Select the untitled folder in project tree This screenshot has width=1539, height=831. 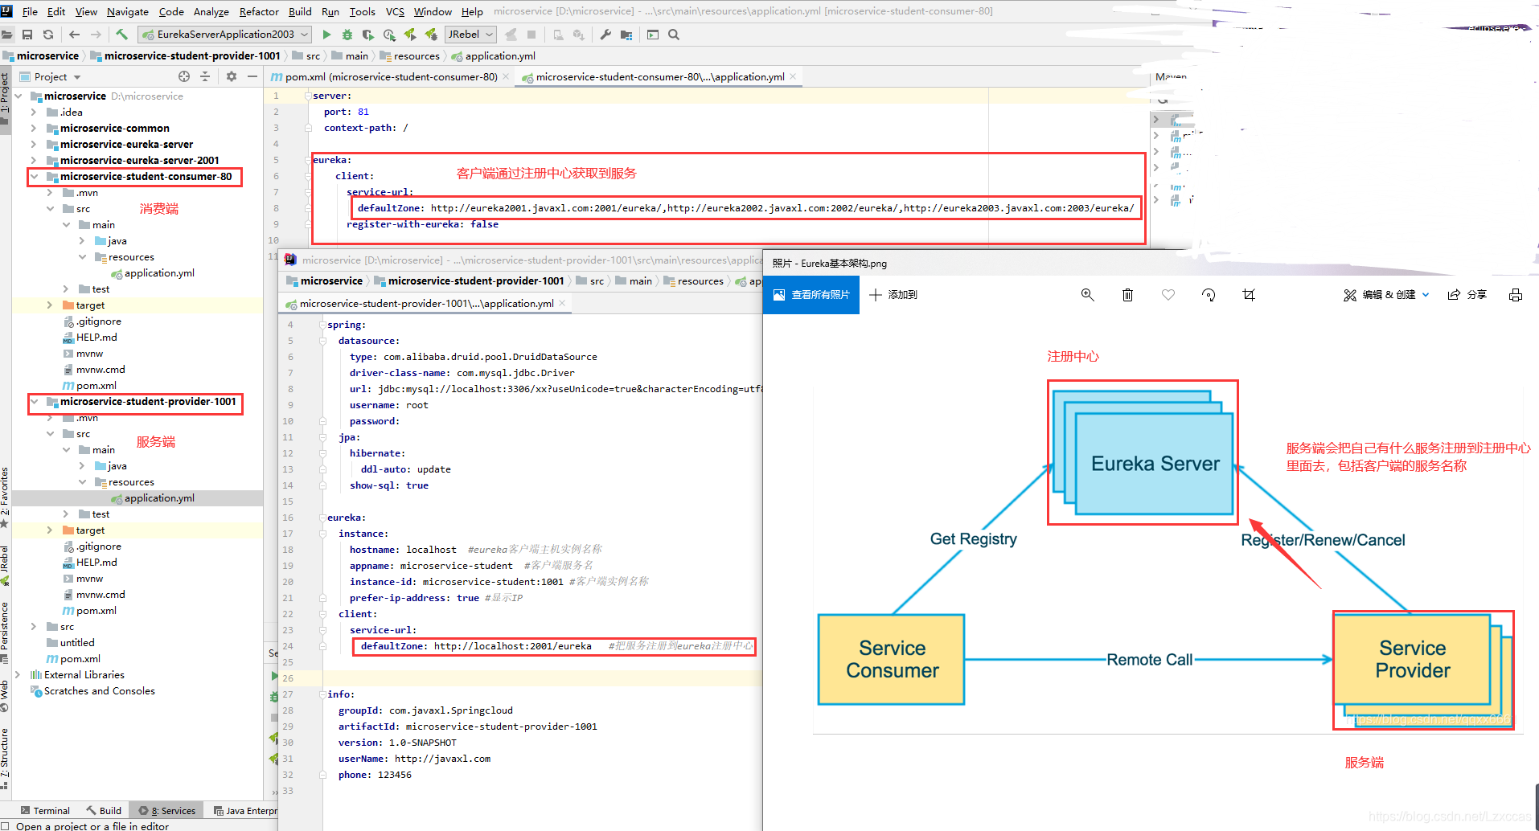77,642
